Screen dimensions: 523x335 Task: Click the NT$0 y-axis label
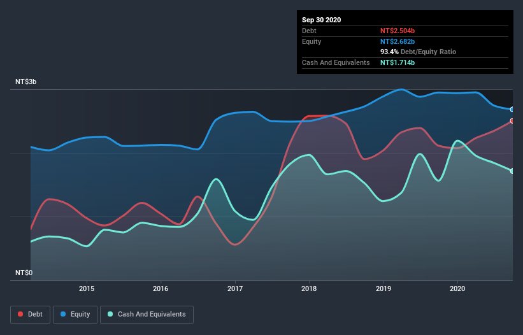pyautogui.click(x=24, y=273)
